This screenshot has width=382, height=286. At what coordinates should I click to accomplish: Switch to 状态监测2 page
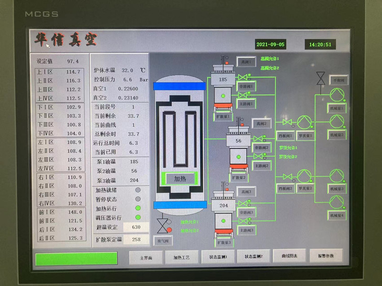tap(254, 256)
